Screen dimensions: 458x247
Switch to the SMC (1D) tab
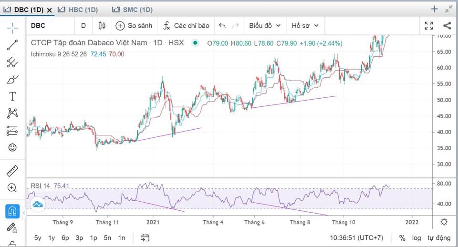pyautogui.click(x=132, y=10)
